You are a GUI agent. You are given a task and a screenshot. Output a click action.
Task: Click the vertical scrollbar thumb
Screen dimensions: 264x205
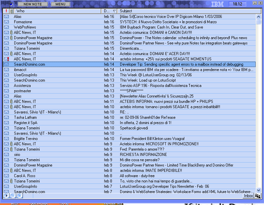[x=258, y=22]
